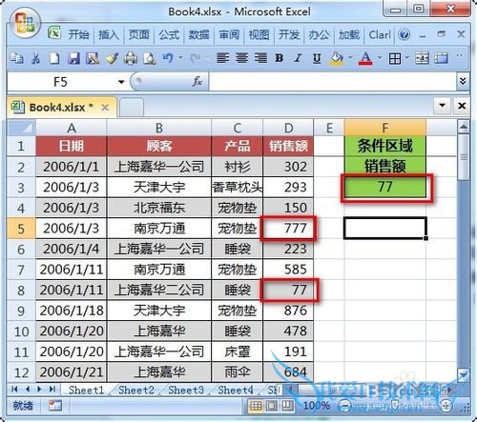The height and width of the screenshot is (422, 477).
Task: Click the Save As icon
Action: tap(93, 58)
